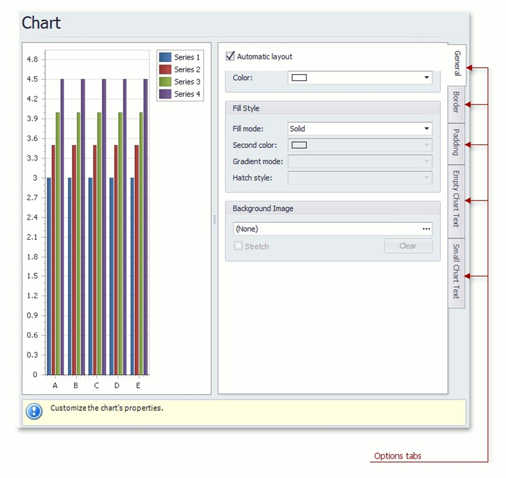Image resolution: width=506 pixels, height=478 pixels.
Task: Open the Color dropdown
Action: click(427, 77)
